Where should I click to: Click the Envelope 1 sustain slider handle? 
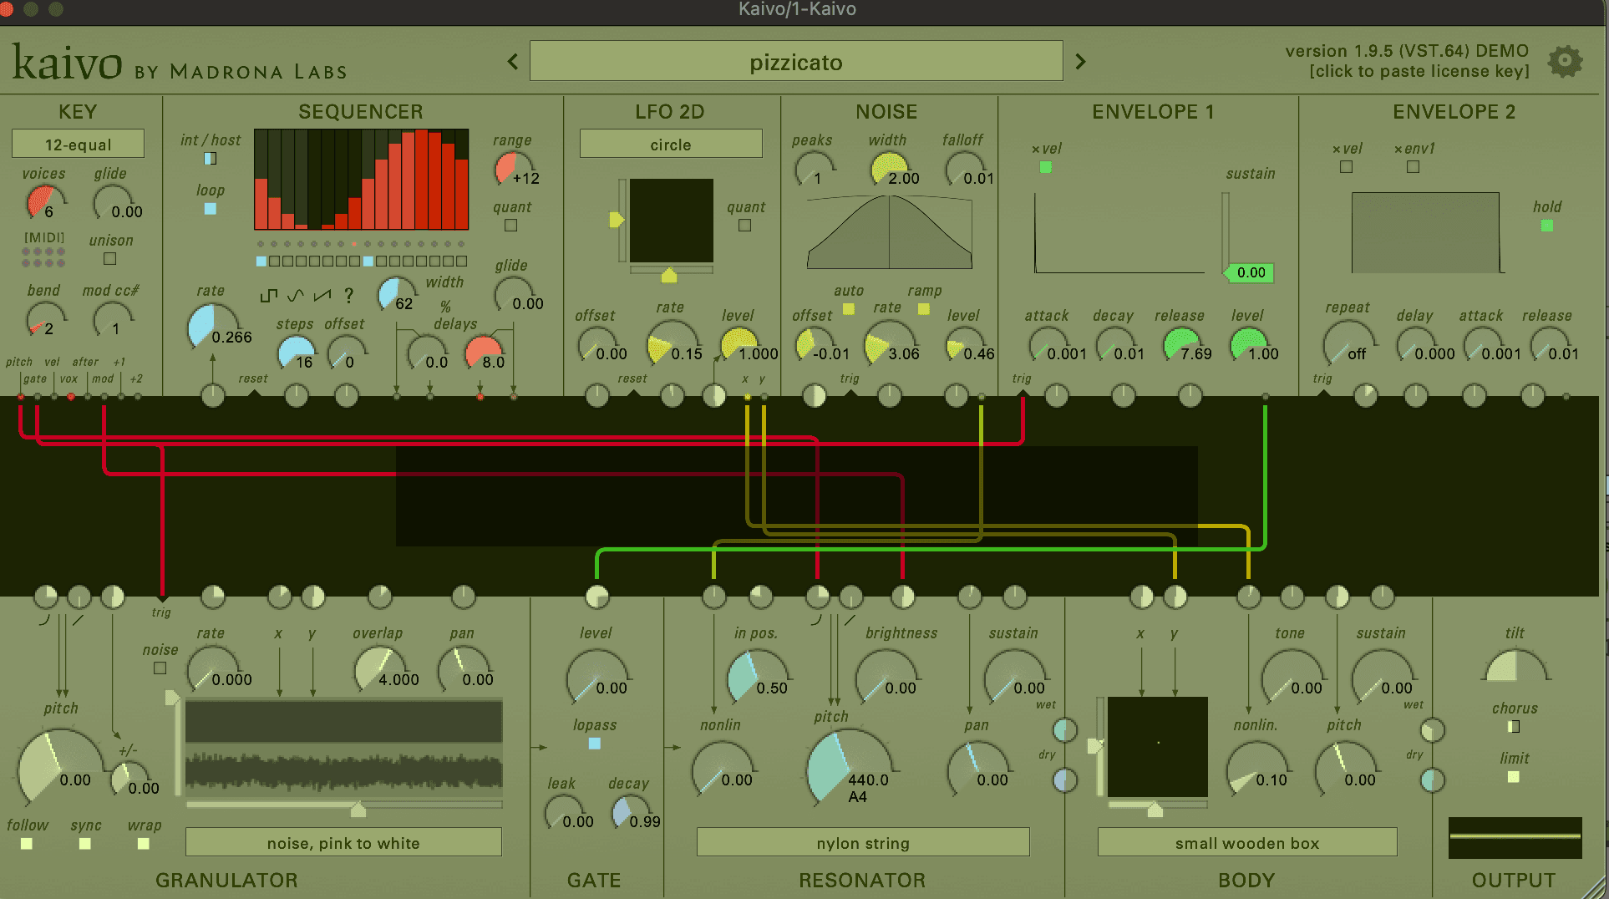pos(1248,272)
